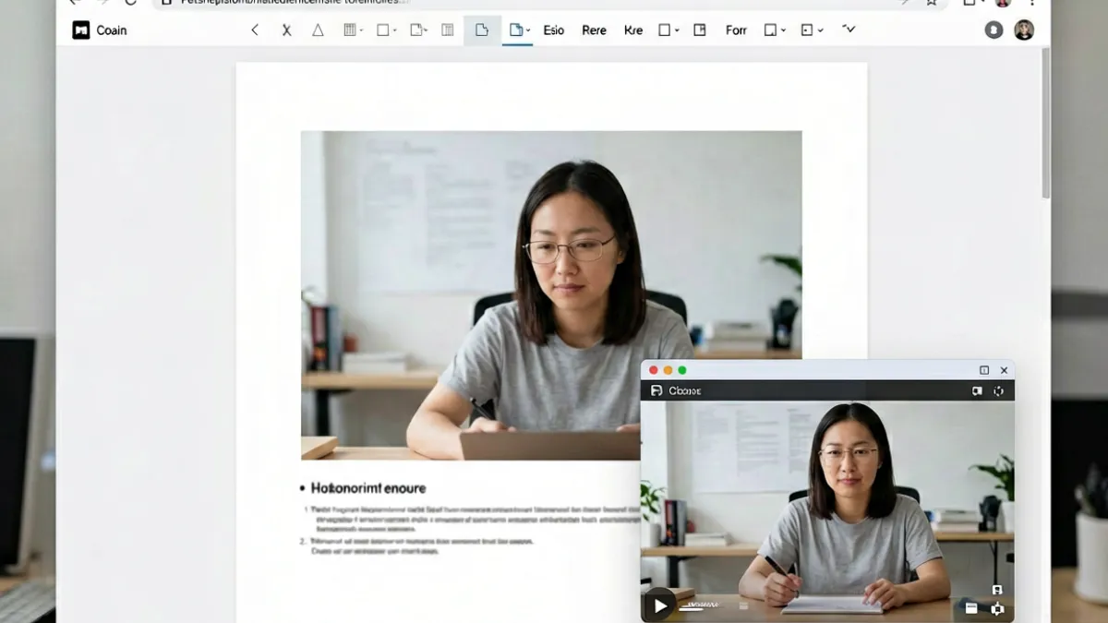This screenshot has height=623, width=1108.
Task: Open the dotted square dropdown
Action: click(812, 30)
